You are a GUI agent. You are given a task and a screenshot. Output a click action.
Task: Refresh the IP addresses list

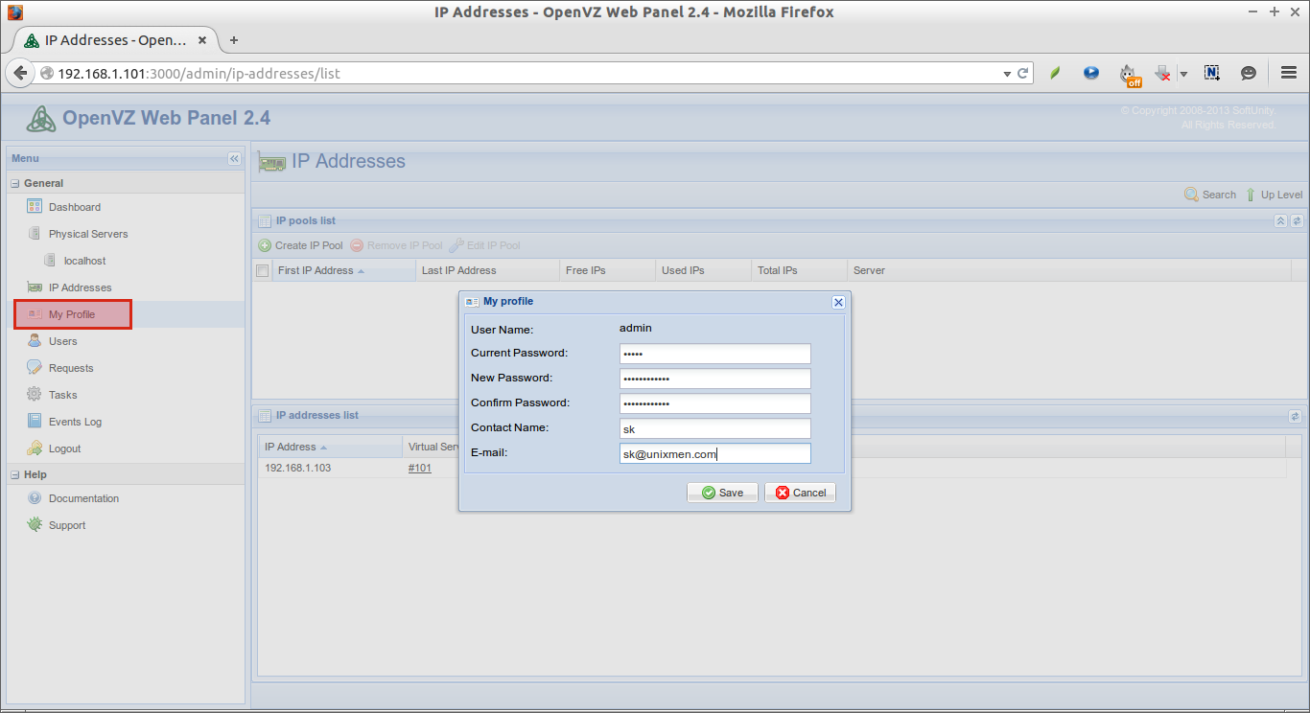tap(1296, 416)
